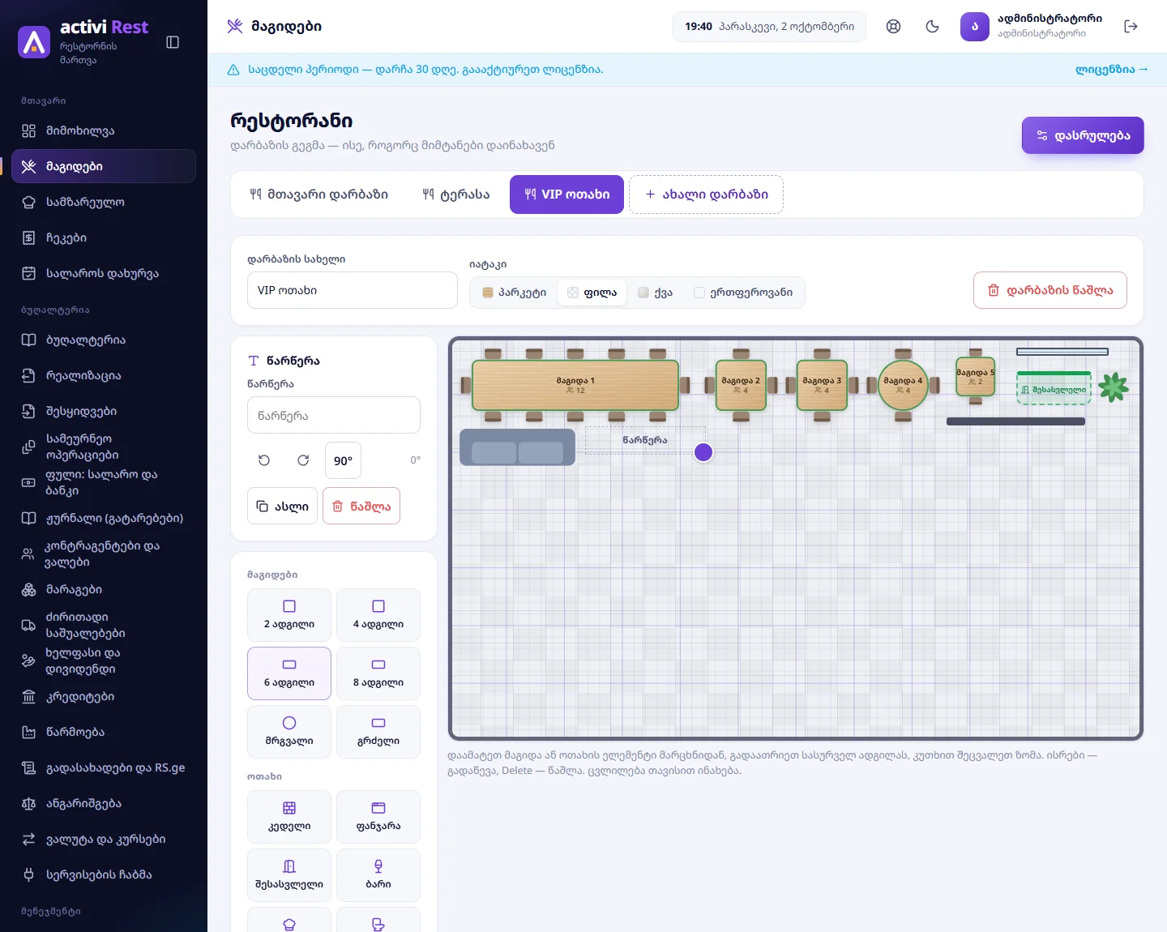Open ჩეკები in sidebar
Viewport: 1167px width, 932px height.
click(104, 237)
